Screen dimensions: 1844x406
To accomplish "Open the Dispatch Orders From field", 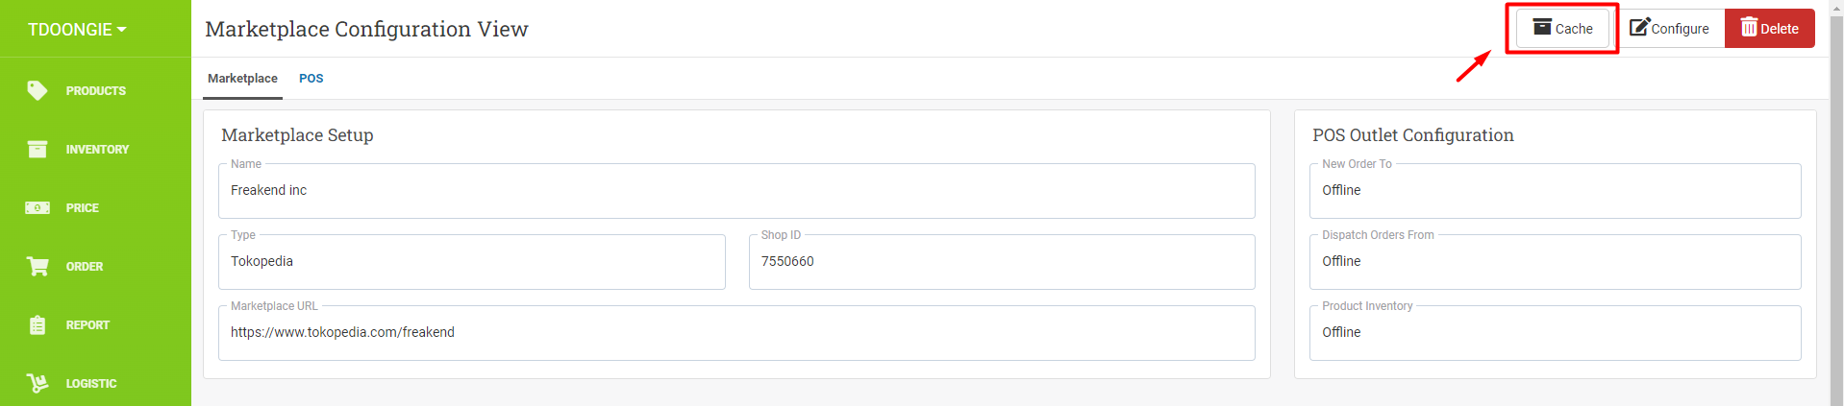I will (1556, 262).
